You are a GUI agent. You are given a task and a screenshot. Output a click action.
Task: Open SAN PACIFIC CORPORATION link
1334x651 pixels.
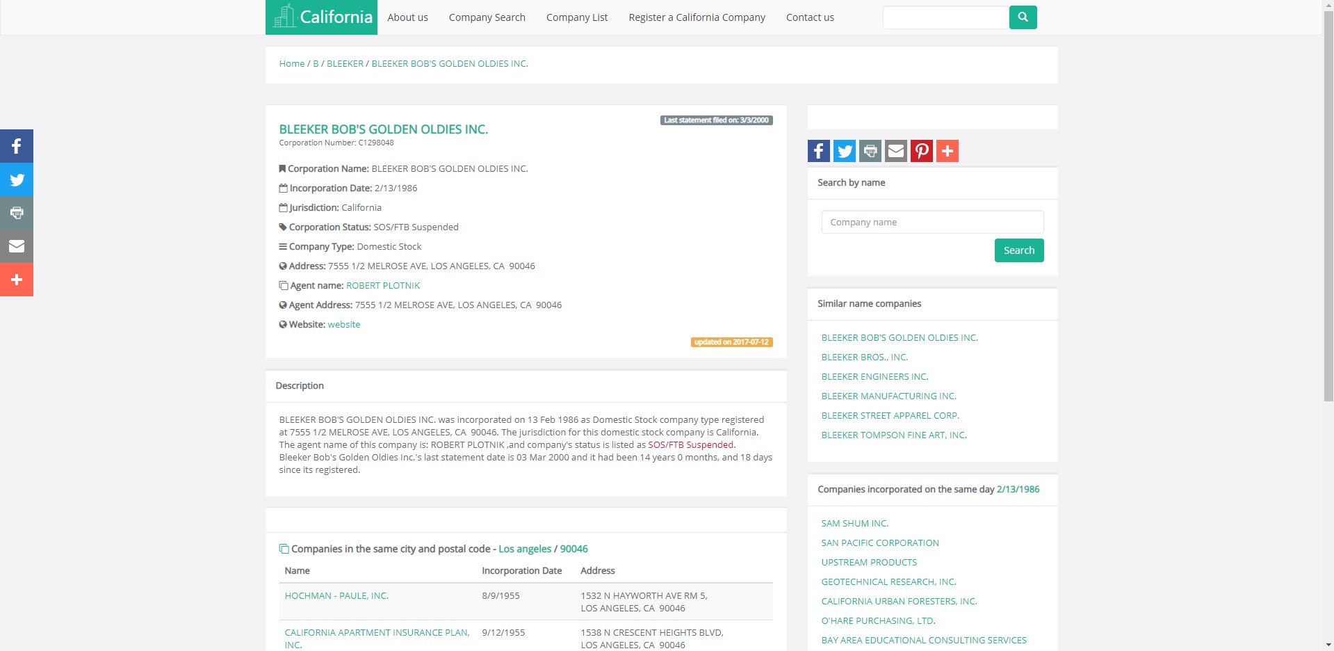(x=880, y=542)
